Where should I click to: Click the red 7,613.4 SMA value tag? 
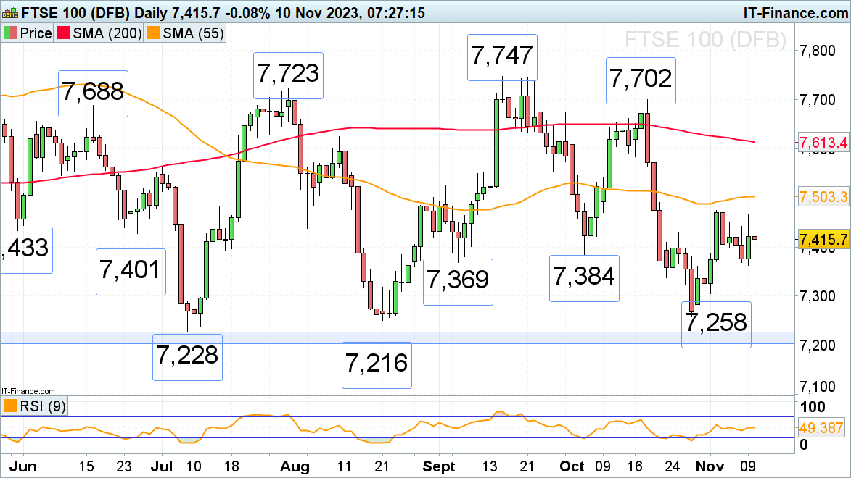pyautogui.click(x=823, y=143)
